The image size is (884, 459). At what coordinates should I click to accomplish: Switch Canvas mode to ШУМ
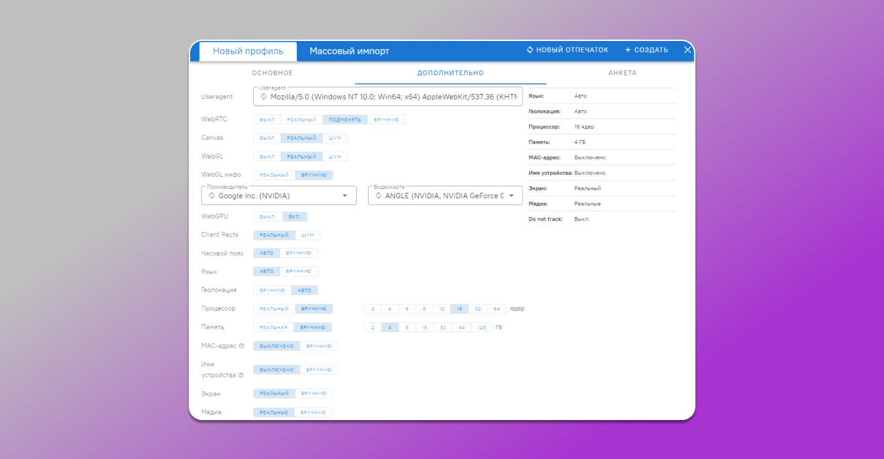click(x=335, y=138)
